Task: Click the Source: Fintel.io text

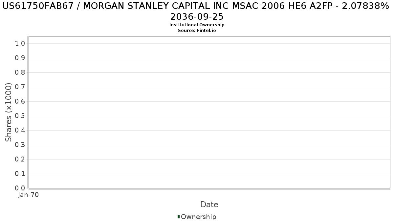Action: 197,30
